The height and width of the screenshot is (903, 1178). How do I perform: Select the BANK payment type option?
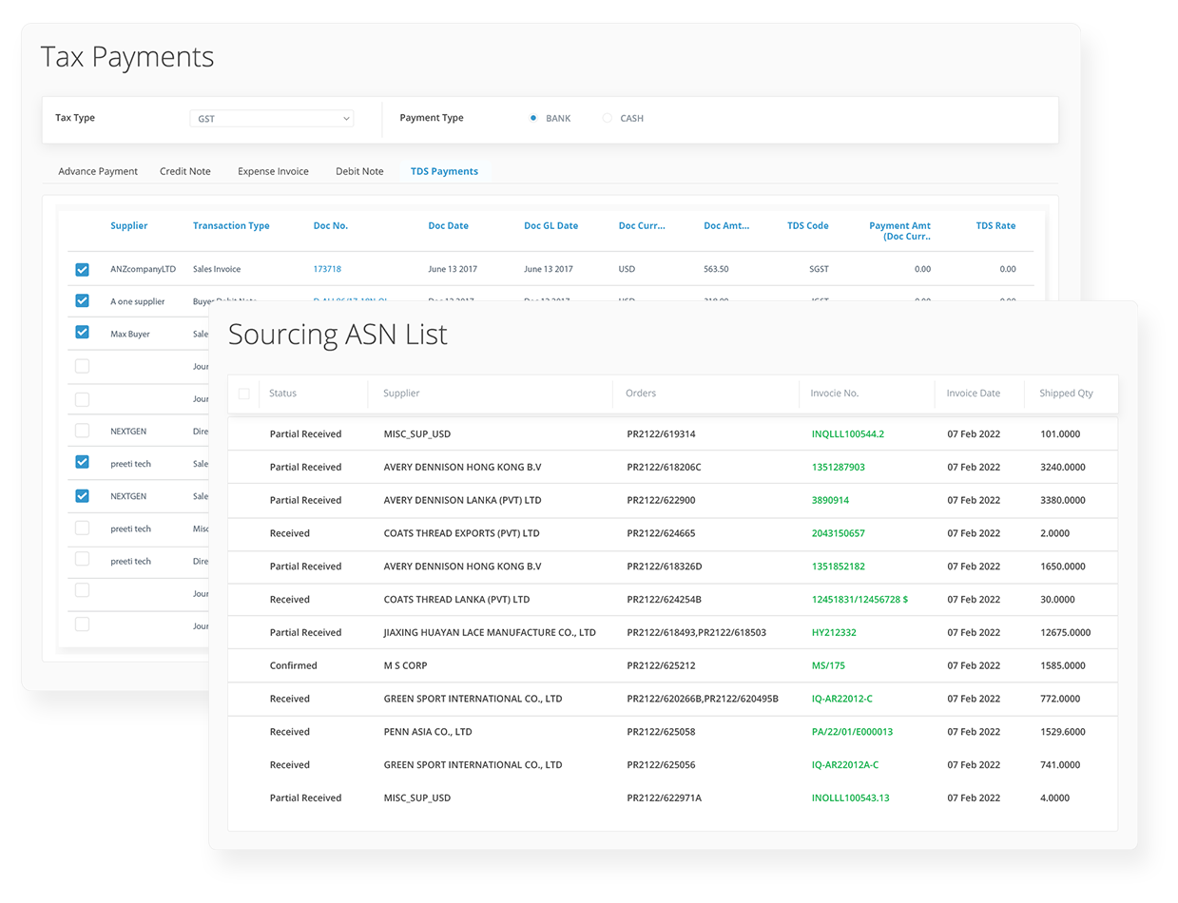tap(533, 118)
